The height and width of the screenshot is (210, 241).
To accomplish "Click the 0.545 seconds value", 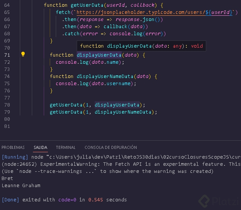I will tap(95, 200).
